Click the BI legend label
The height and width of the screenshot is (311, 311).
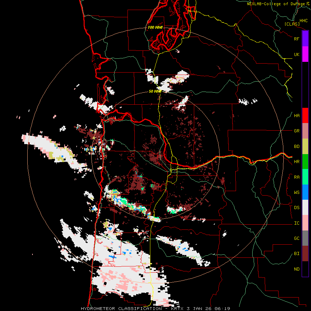[296, 254]
